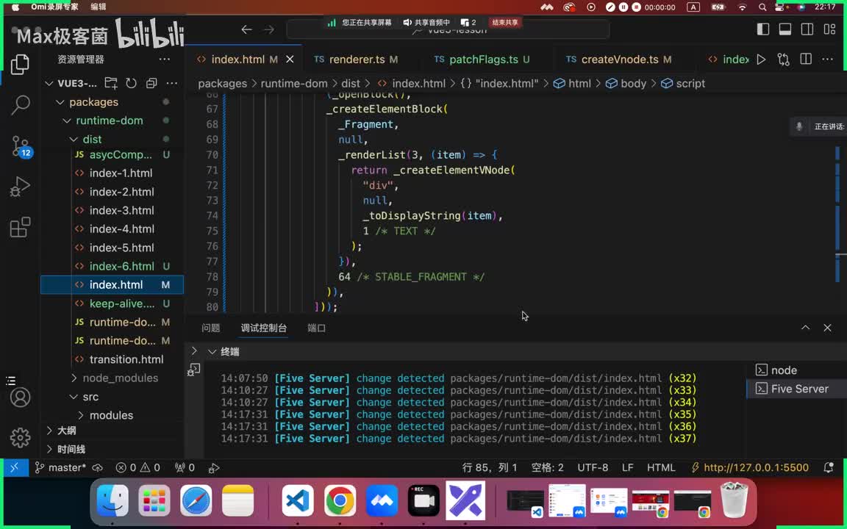847x529 pixels.
Task: Toggle the bottom panel layout button
Action: click(785, 29)
